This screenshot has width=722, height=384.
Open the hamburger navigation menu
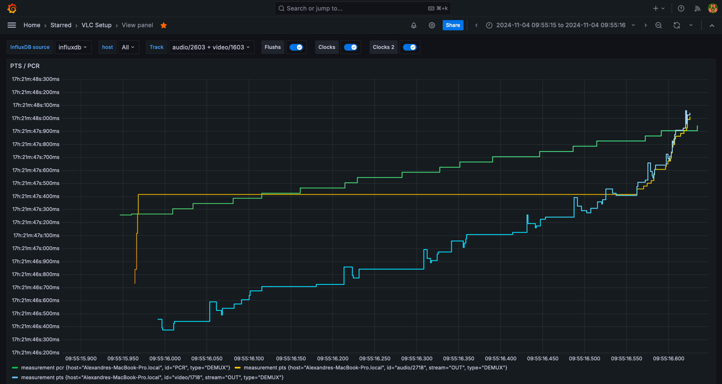12,25
